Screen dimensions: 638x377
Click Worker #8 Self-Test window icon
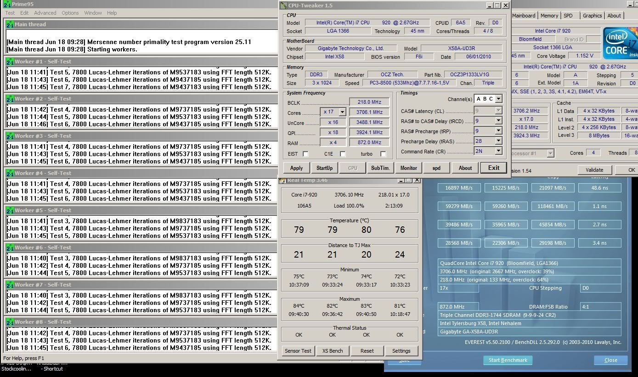(x=10, y=322)
